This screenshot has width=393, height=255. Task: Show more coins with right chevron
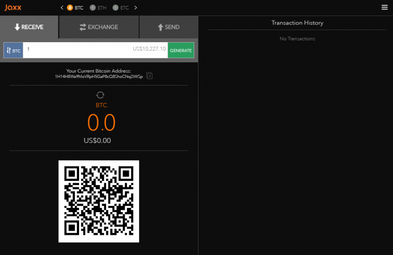(135, 8)
